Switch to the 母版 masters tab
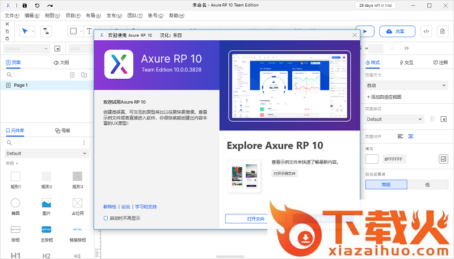 click(62, 130)
